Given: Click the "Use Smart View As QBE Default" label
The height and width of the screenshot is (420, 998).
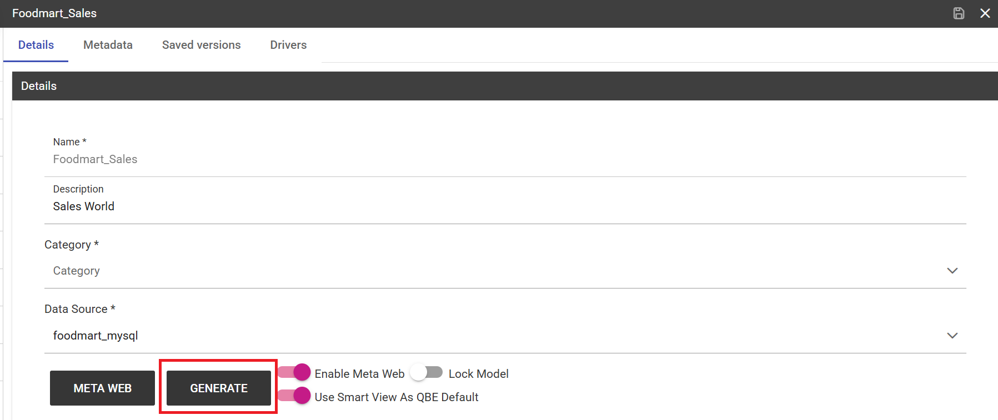Looking at the screenshot, I should click(397, 397).
